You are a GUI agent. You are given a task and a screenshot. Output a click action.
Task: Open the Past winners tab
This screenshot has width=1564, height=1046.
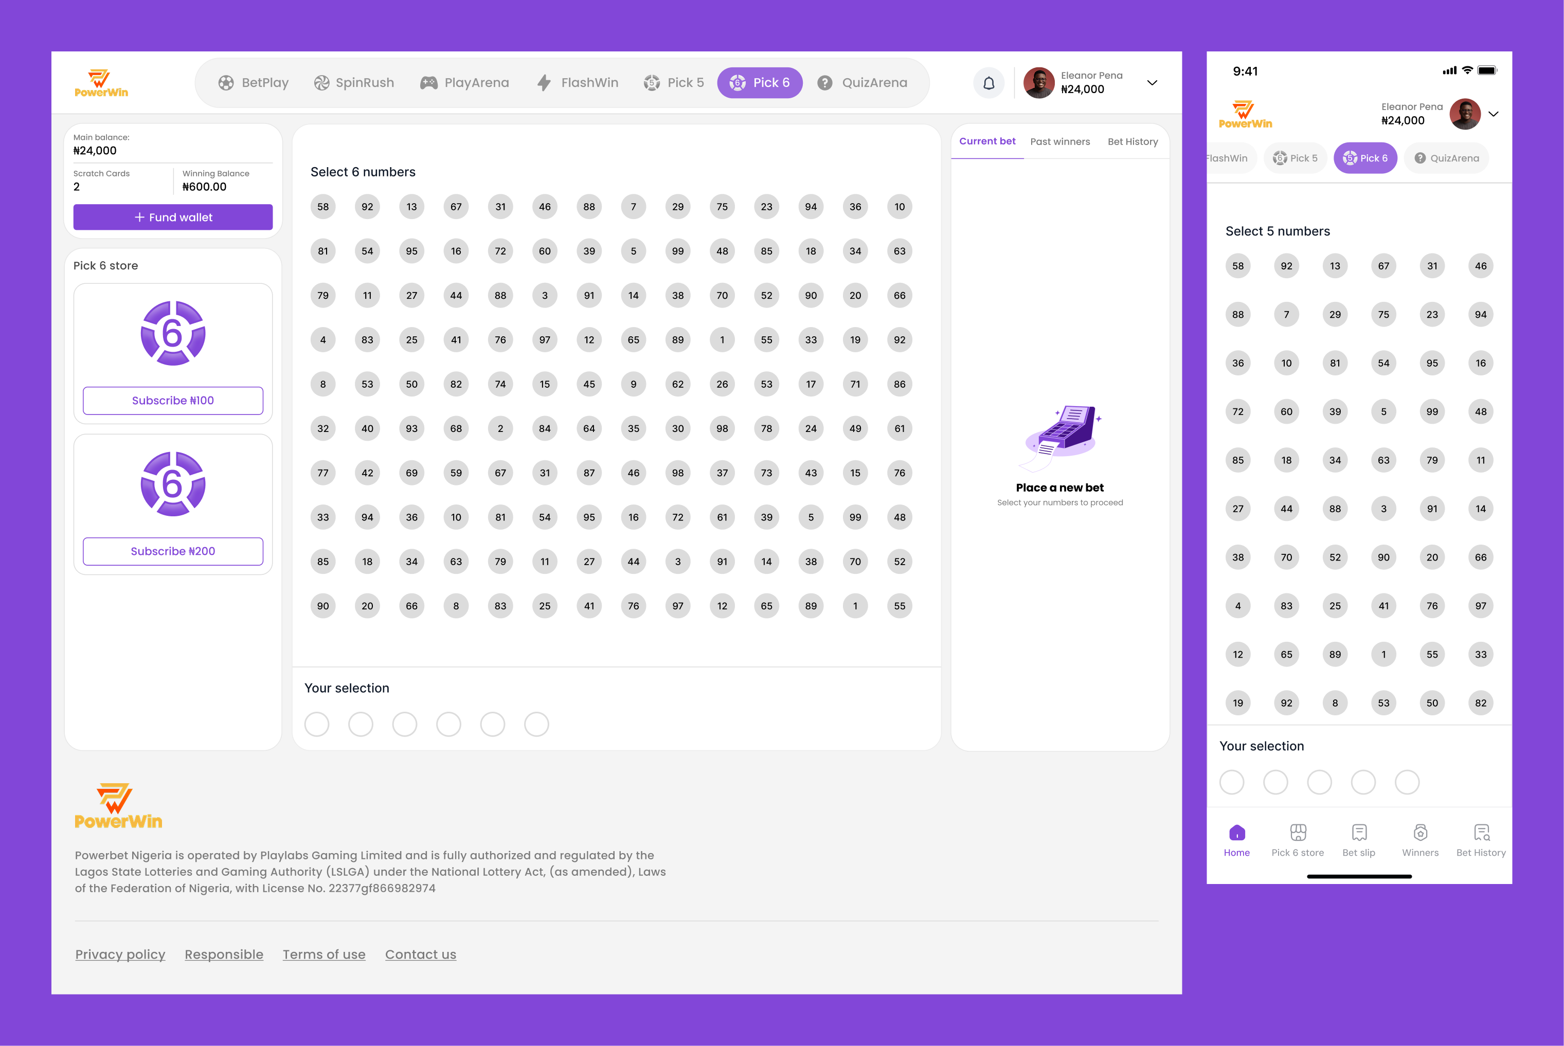(1060, 141)
